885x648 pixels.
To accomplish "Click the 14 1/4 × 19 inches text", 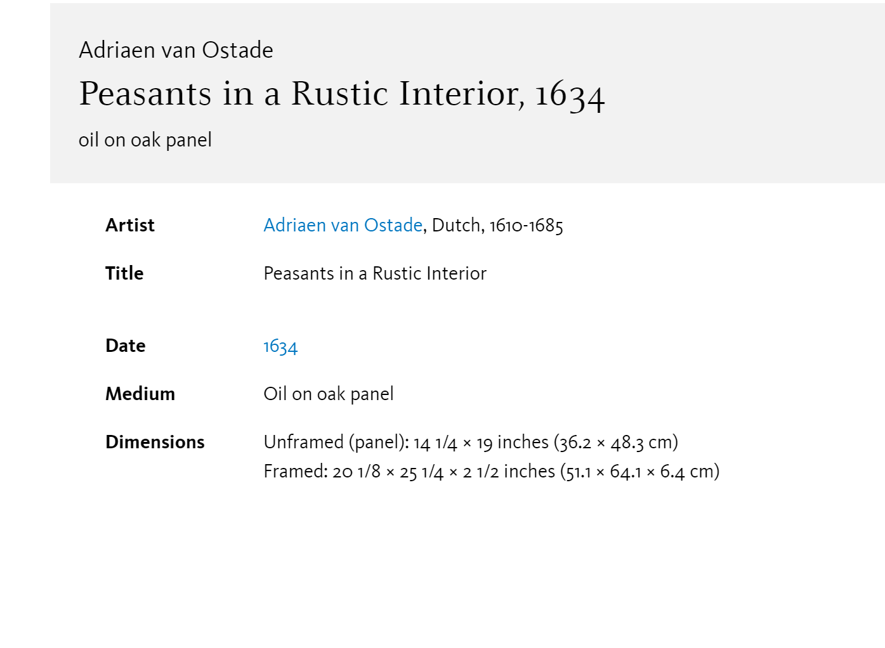I will (x=481, y=442).
